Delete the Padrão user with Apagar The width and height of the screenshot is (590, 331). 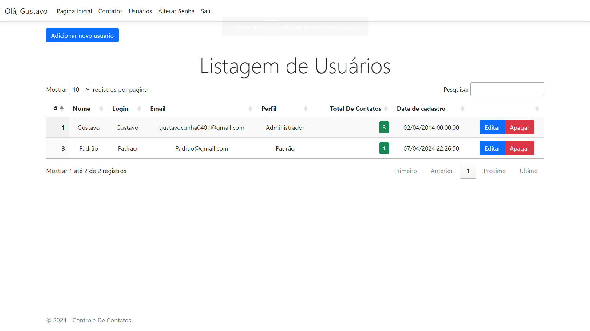pos(519,148)
